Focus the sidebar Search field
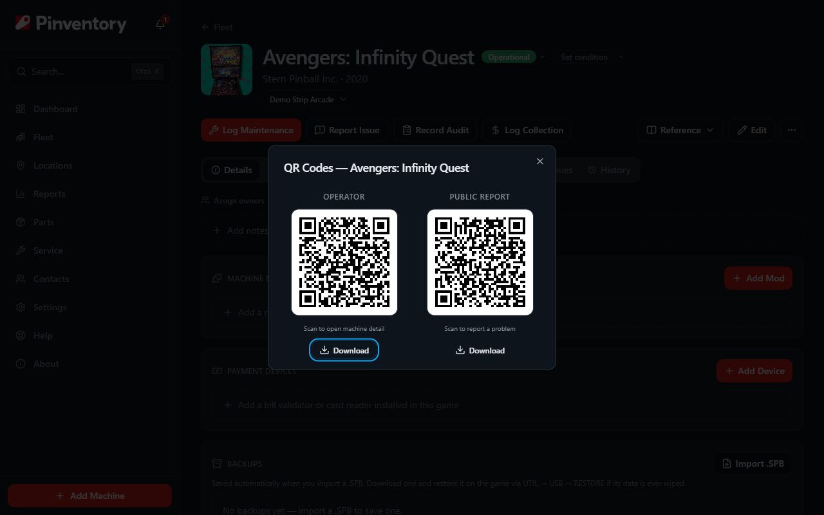The image size is (824, 515). click(89, 71)
